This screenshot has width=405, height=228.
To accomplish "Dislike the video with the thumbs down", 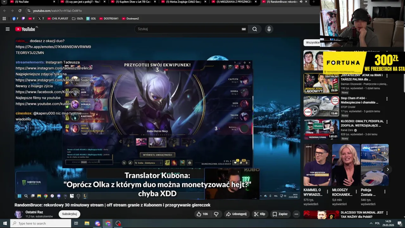I will click(x=216, y=214).
